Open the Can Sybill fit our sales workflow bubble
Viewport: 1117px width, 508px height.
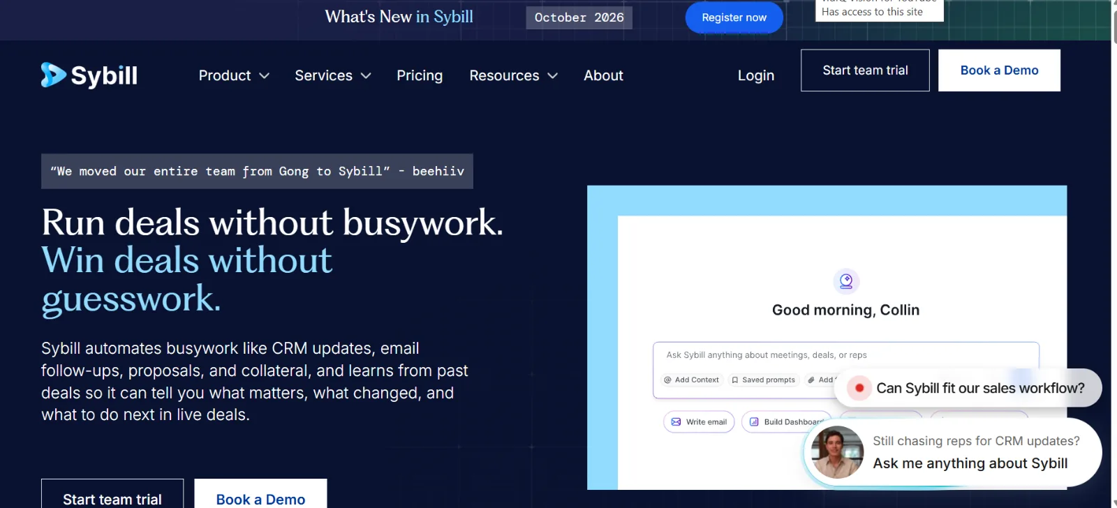point(968,388)
